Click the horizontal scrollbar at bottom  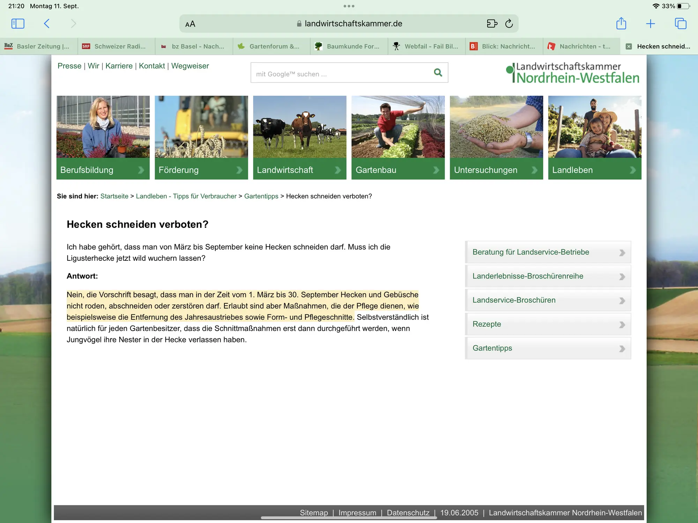click(349, 518)
